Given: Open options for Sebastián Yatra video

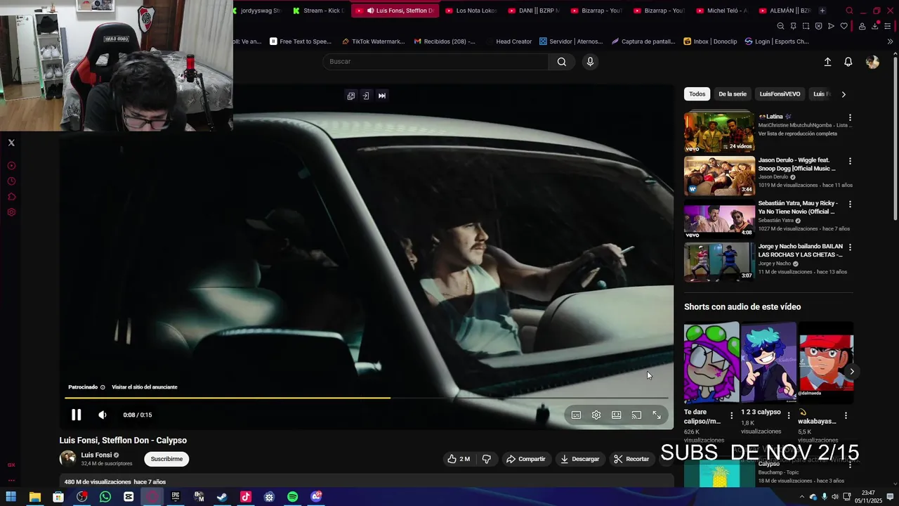Looking at the screenshot, I should click(850, 204).
